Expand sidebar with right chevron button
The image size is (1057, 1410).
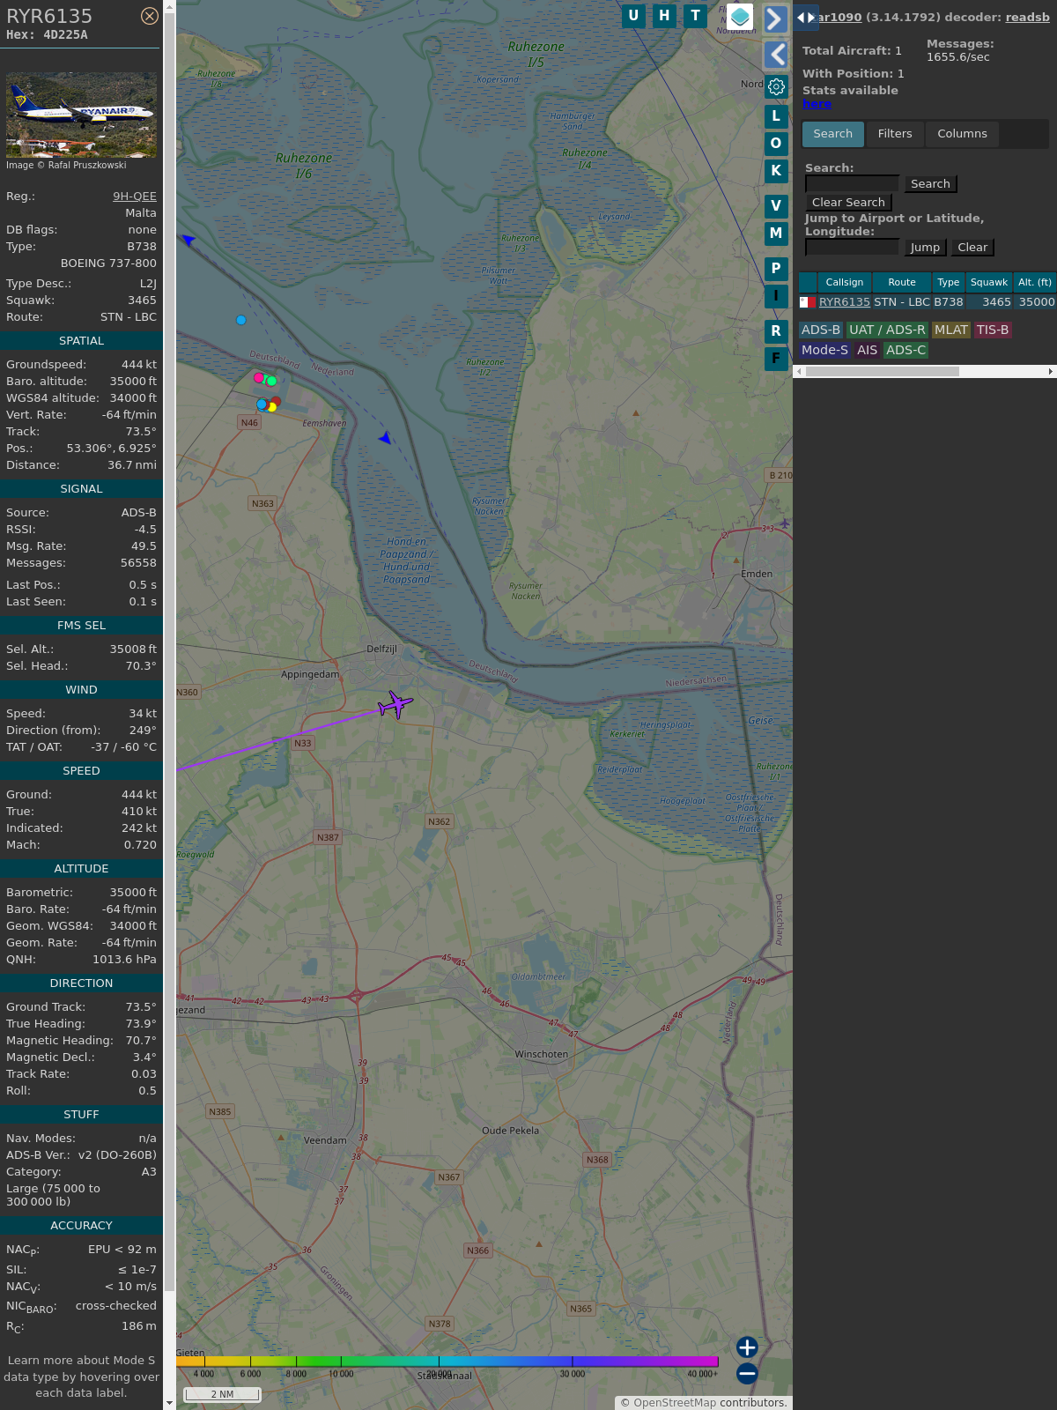(x=775, y=19)
